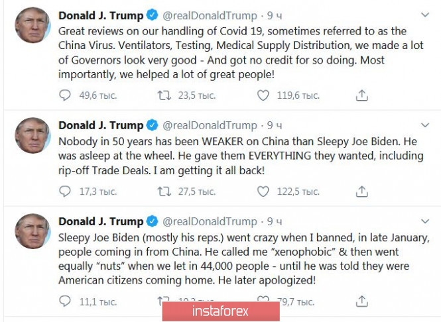The image size is (441, 322).
Task: Like the Covid 19 reviews tweet
Action: pos(263,95)
